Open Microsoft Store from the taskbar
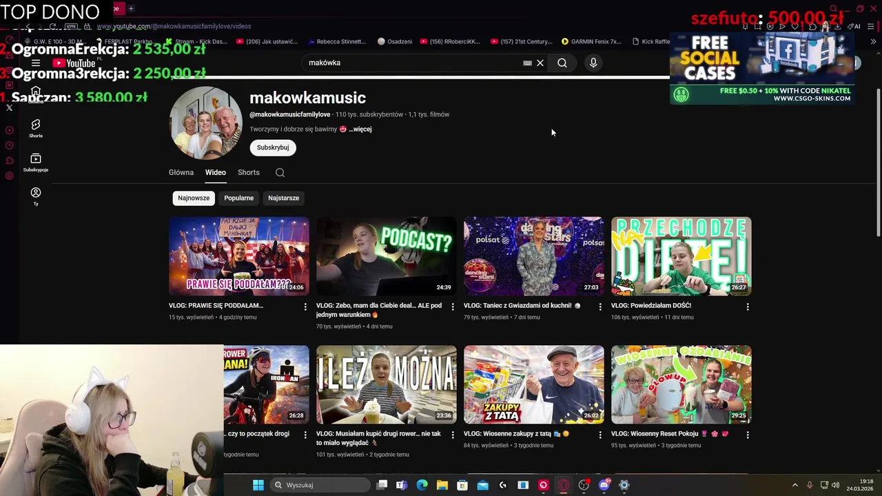 (462, 485)
